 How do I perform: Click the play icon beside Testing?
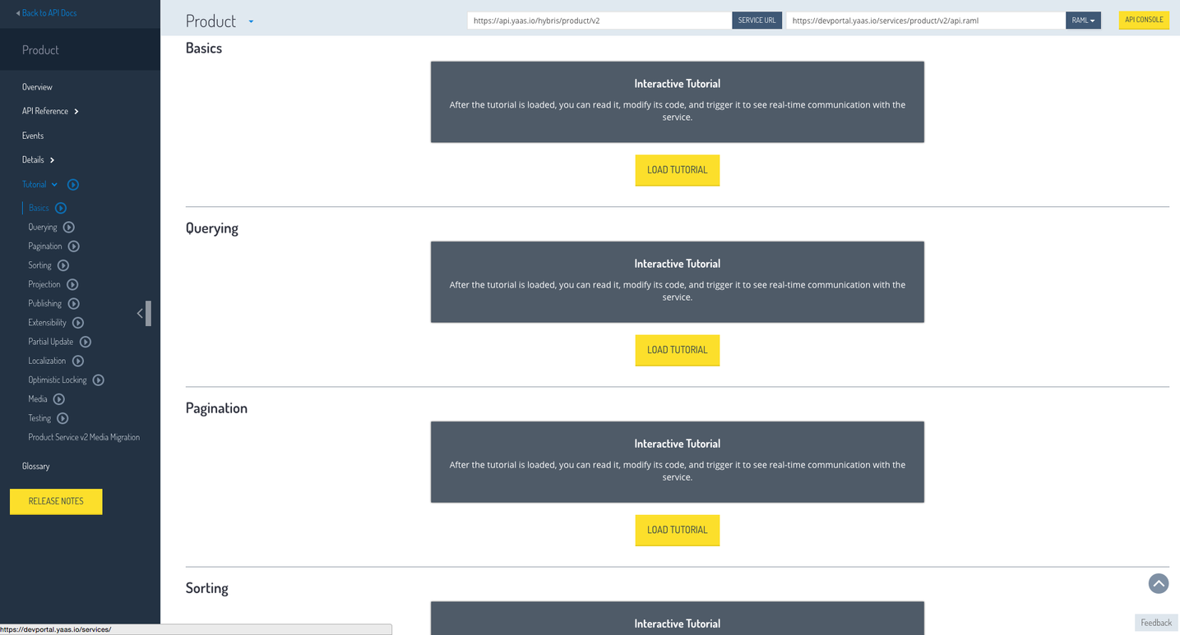point(62,418)
